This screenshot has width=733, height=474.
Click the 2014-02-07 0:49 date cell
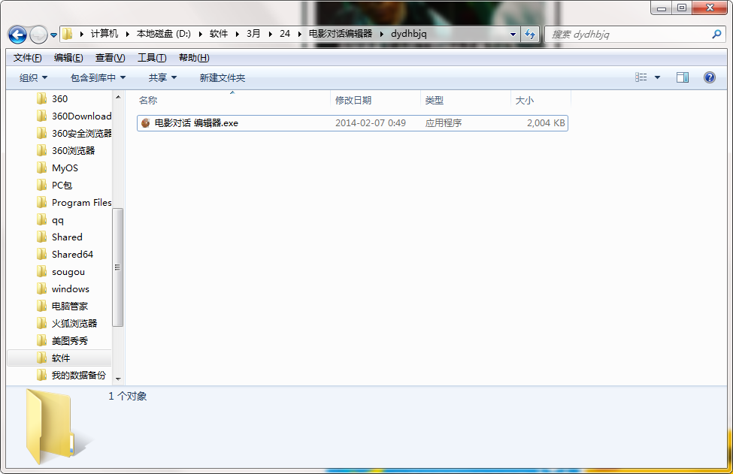click(370, 123)
